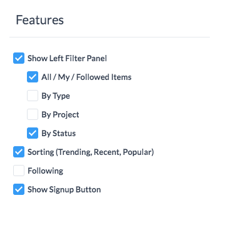Click the 'By Project' label text

click(60, 115)
